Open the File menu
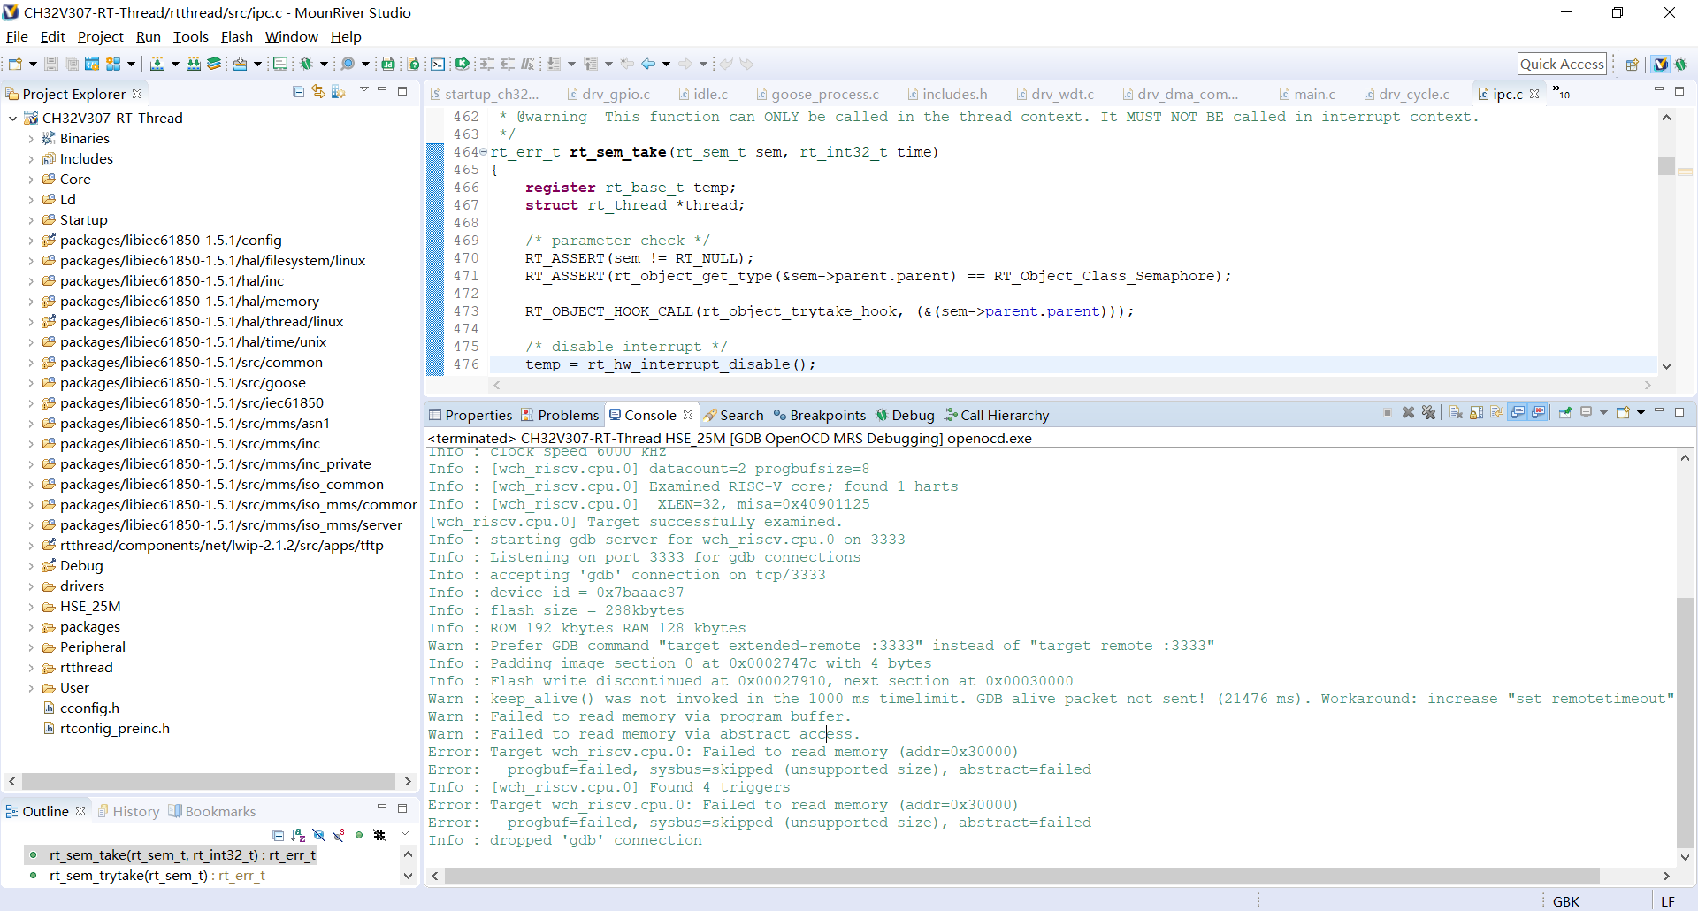Image resolution: width=1698 pixels, height=911 pixels. click(x=17, y=36)
